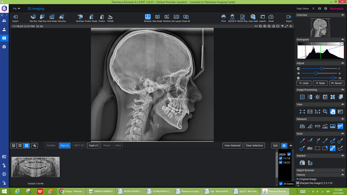Choose the abc text annotation tool
The width and height of the screenshot is (347, 195).
[x=310, y=148]
